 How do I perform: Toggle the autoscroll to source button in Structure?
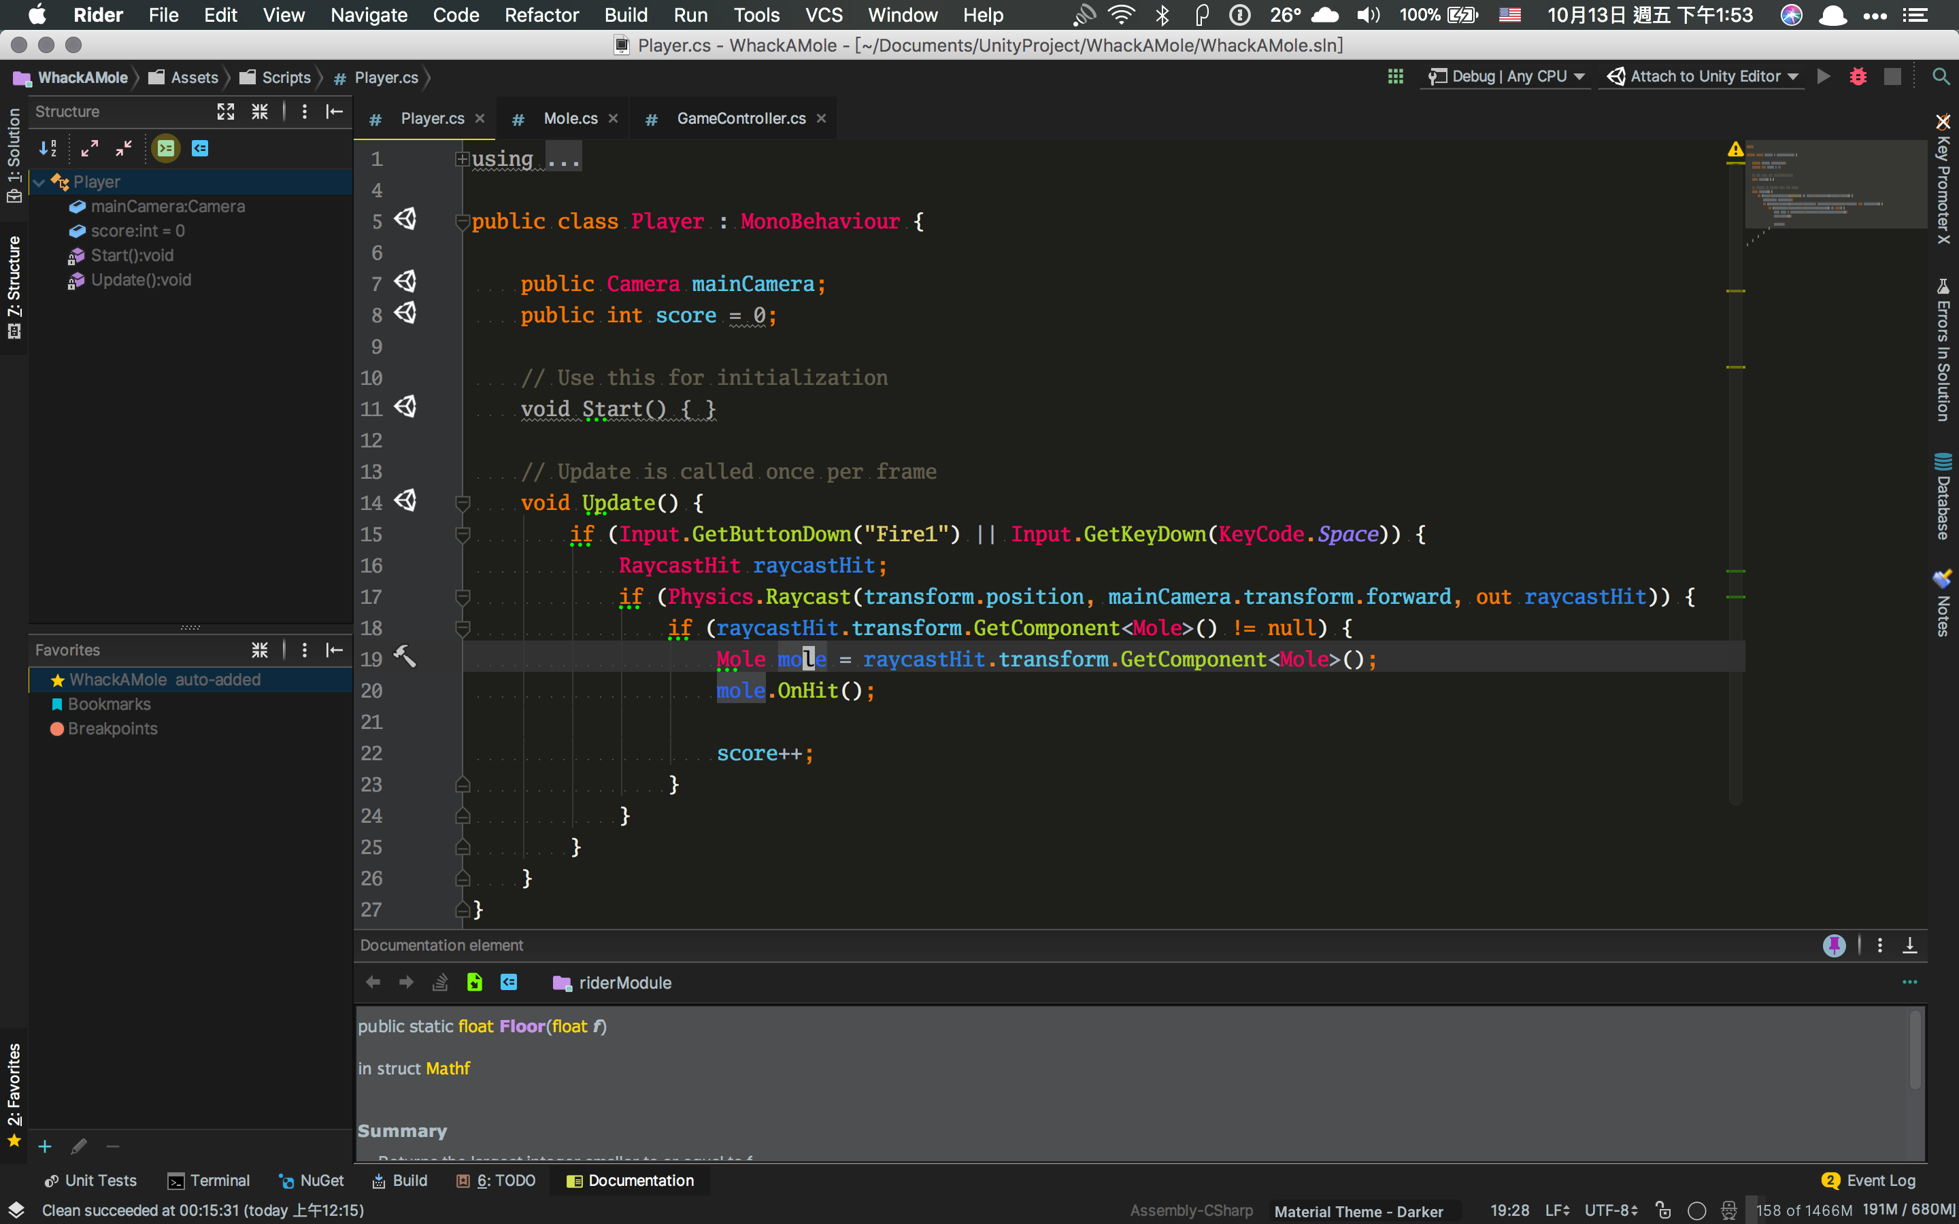click(x=166, y=148)
